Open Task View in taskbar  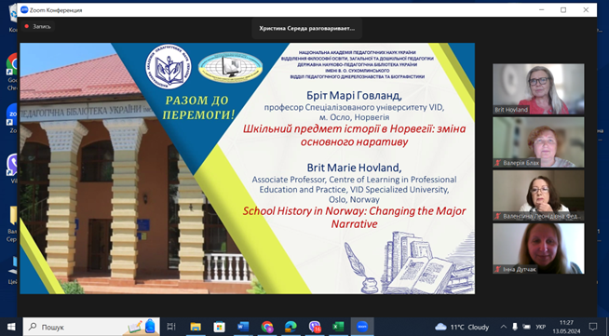(x=171, y=327)
